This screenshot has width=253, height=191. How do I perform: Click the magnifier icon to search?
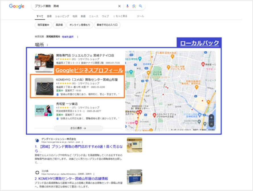140,6
